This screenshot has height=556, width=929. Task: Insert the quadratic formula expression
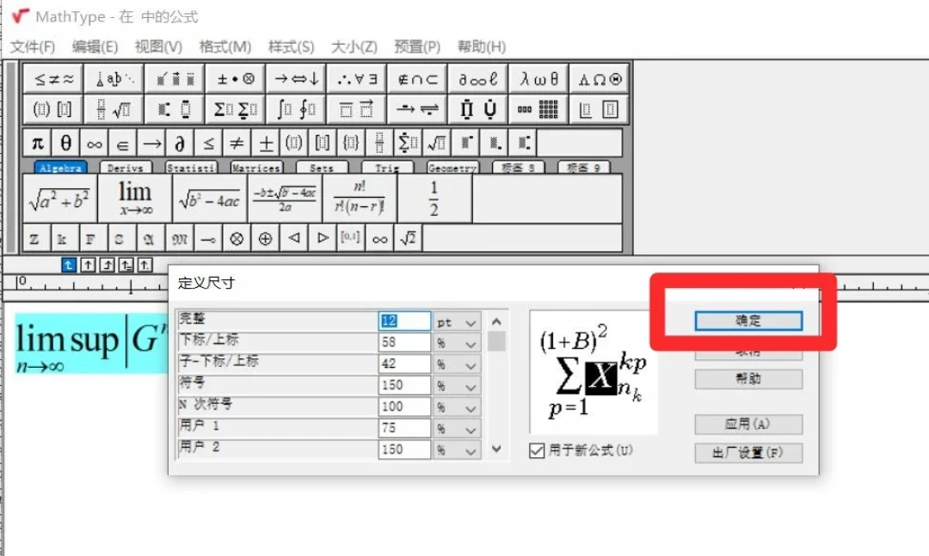[x=285, y=199]
